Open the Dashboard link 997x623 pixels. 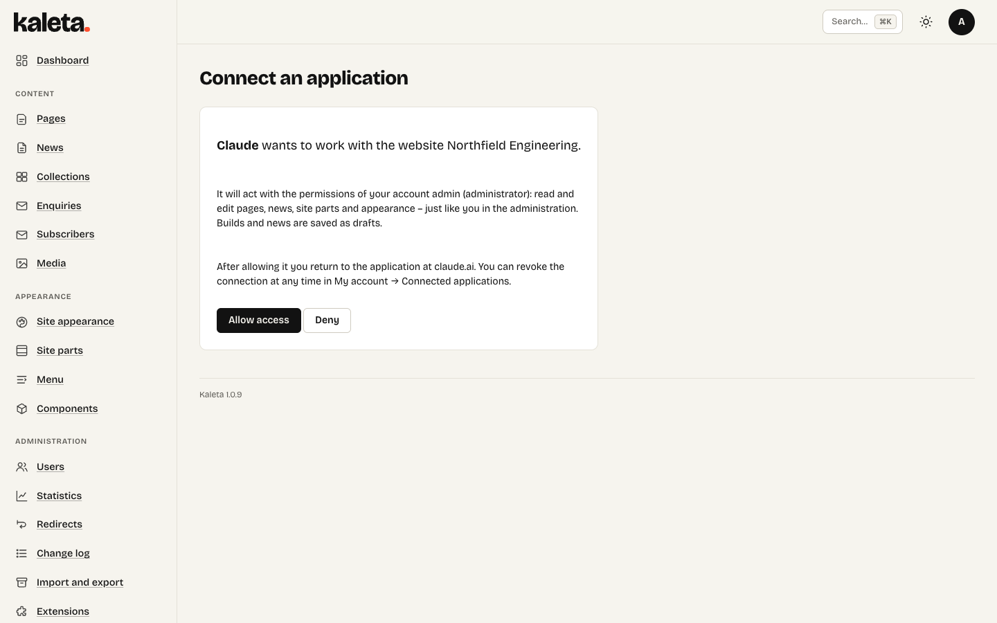[x=62, y=60]
